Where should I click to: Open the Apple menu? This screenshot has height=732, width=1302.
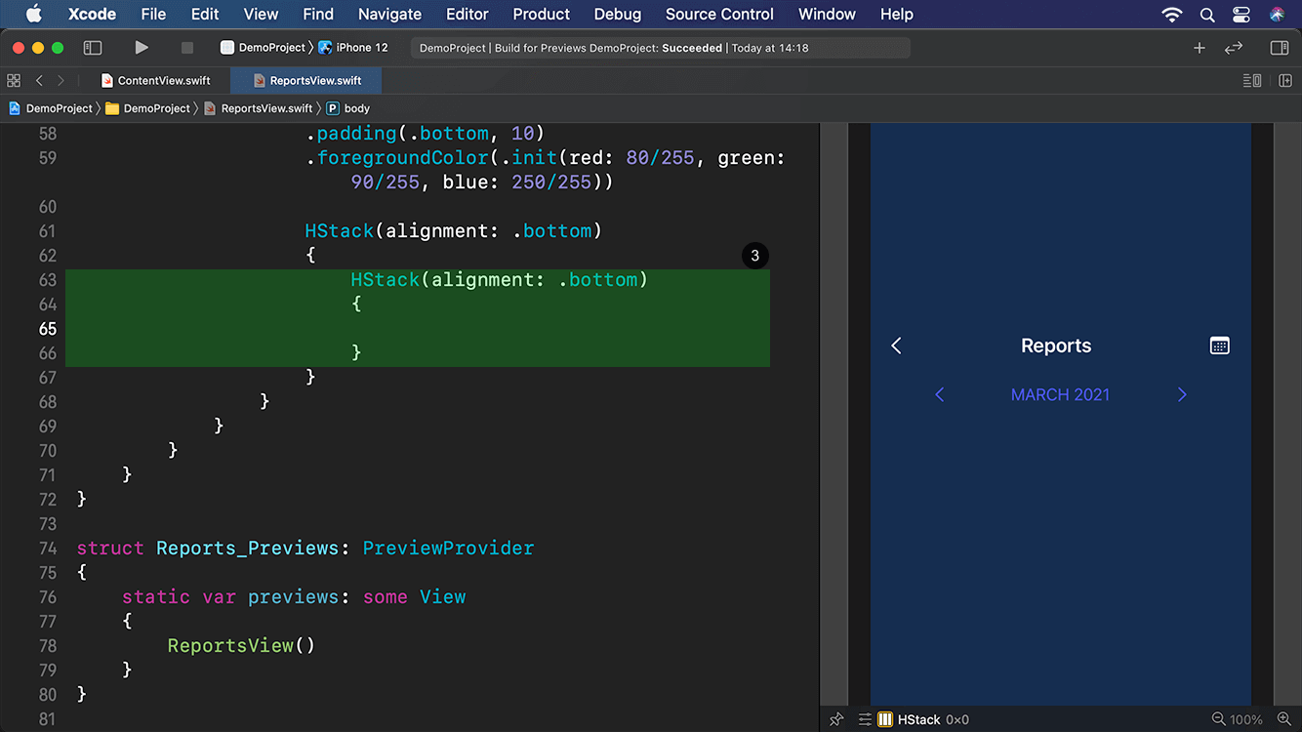[x=33, y=14]
